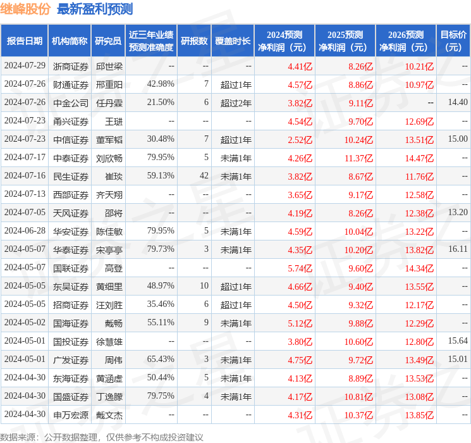Click 招商证券 institution cell
Viewport: 471px width, 443px height.
(71, 304)
